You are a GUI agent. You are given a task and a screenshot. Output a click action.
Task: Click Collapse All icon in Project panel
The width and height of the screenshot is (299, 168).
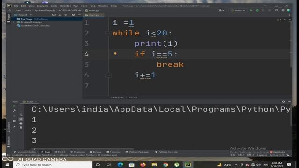pos(66,15)
